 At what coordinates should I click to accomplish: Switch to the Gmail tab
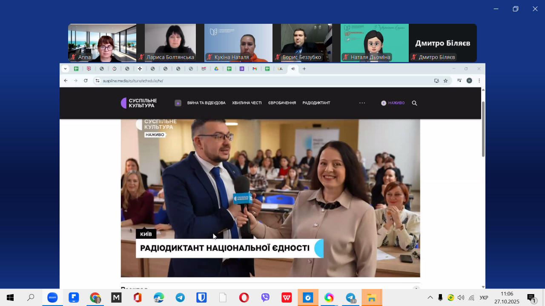(x=255, y=68)
